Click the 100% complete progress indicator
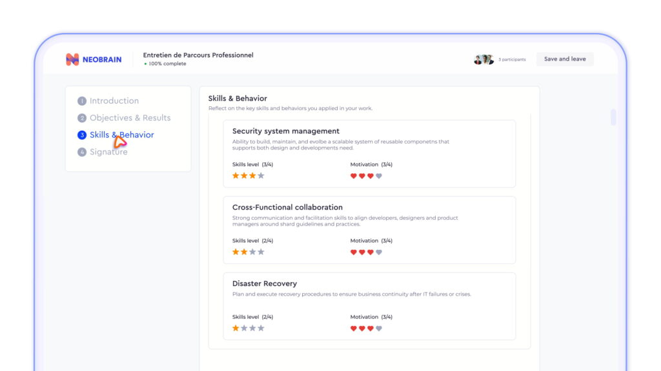Screen dimensions: 661x371 coord(167,64)
